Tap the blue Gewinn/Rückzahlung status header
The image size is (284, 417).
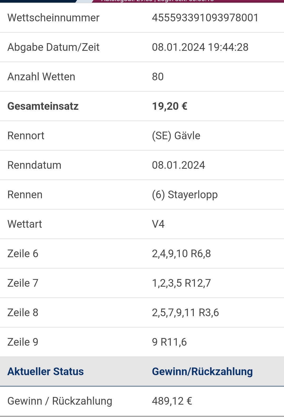(202, 372)
